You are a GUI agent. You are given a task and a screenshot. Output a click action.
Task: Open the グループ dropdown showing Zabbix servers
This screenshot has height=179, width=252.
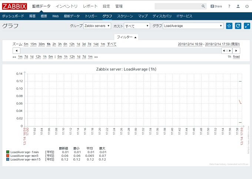97,26
